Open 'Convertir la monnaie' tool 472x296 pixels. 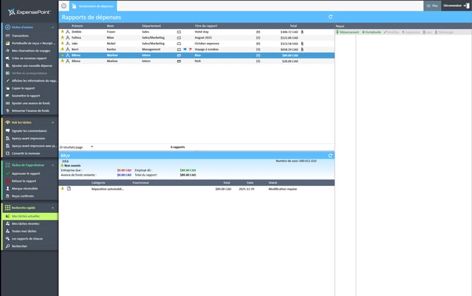coord(26,154)
